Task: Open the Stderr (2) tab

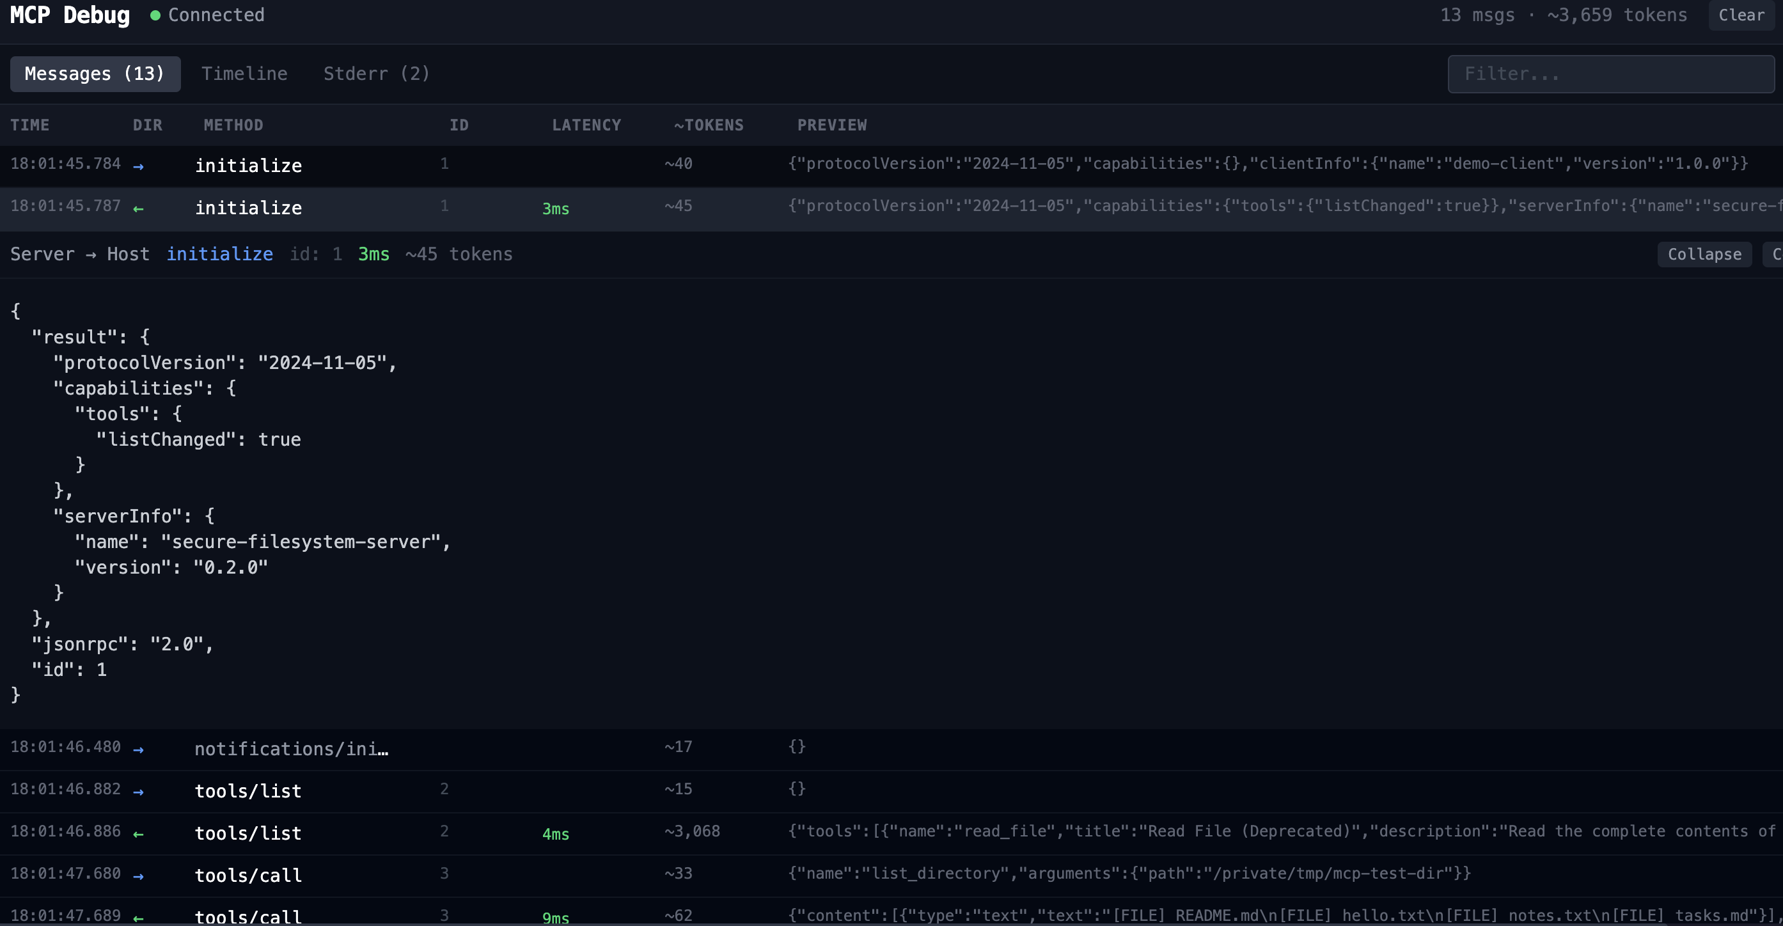Action: coord(377,74)
